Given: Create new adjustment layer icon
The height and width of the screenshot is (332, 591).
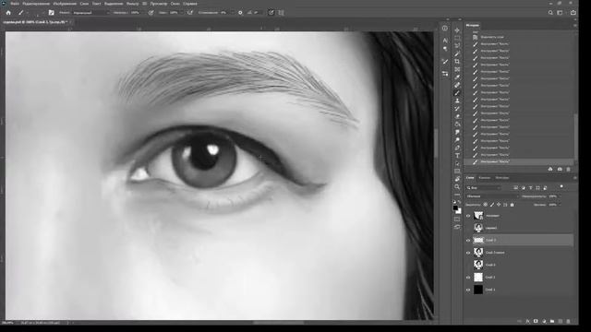Looking at the screenshot, I should click(544, 321).
